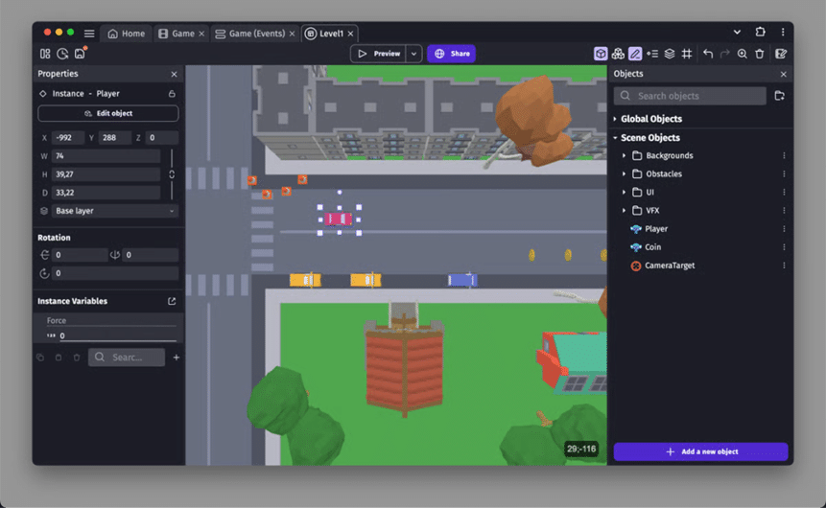Open instance variables in external editor icon
The width and height of the screenshot is (826, 508).
point(172,301)
